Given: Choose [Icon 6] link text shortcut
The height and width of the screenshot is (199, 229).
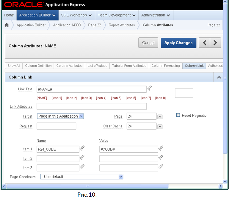Looking at the screenshot, I should coord(131,98).
